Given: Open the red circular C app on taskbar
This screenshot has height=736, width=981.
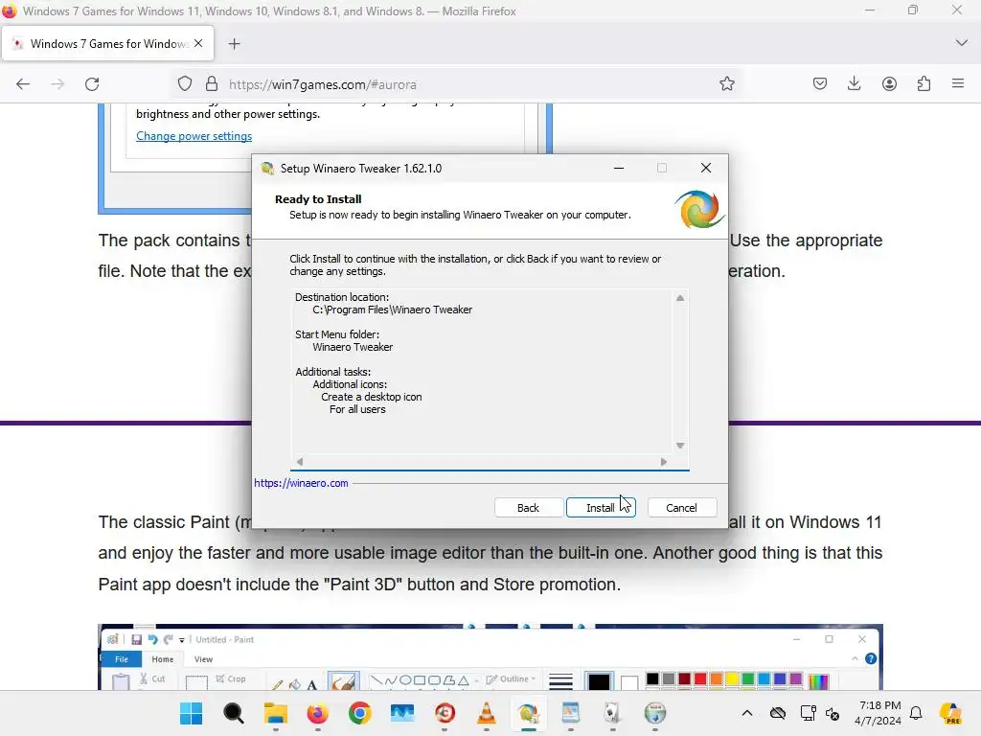Looking at the screenshot, I should (445, 713).
